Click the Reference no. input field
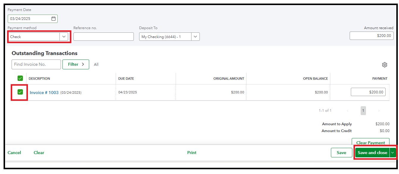The width and height of the screenshot is (399, 174). click(103, 37)
